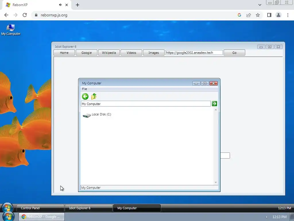Maximize the Idiot Explorer 6 window

(270, 47)
